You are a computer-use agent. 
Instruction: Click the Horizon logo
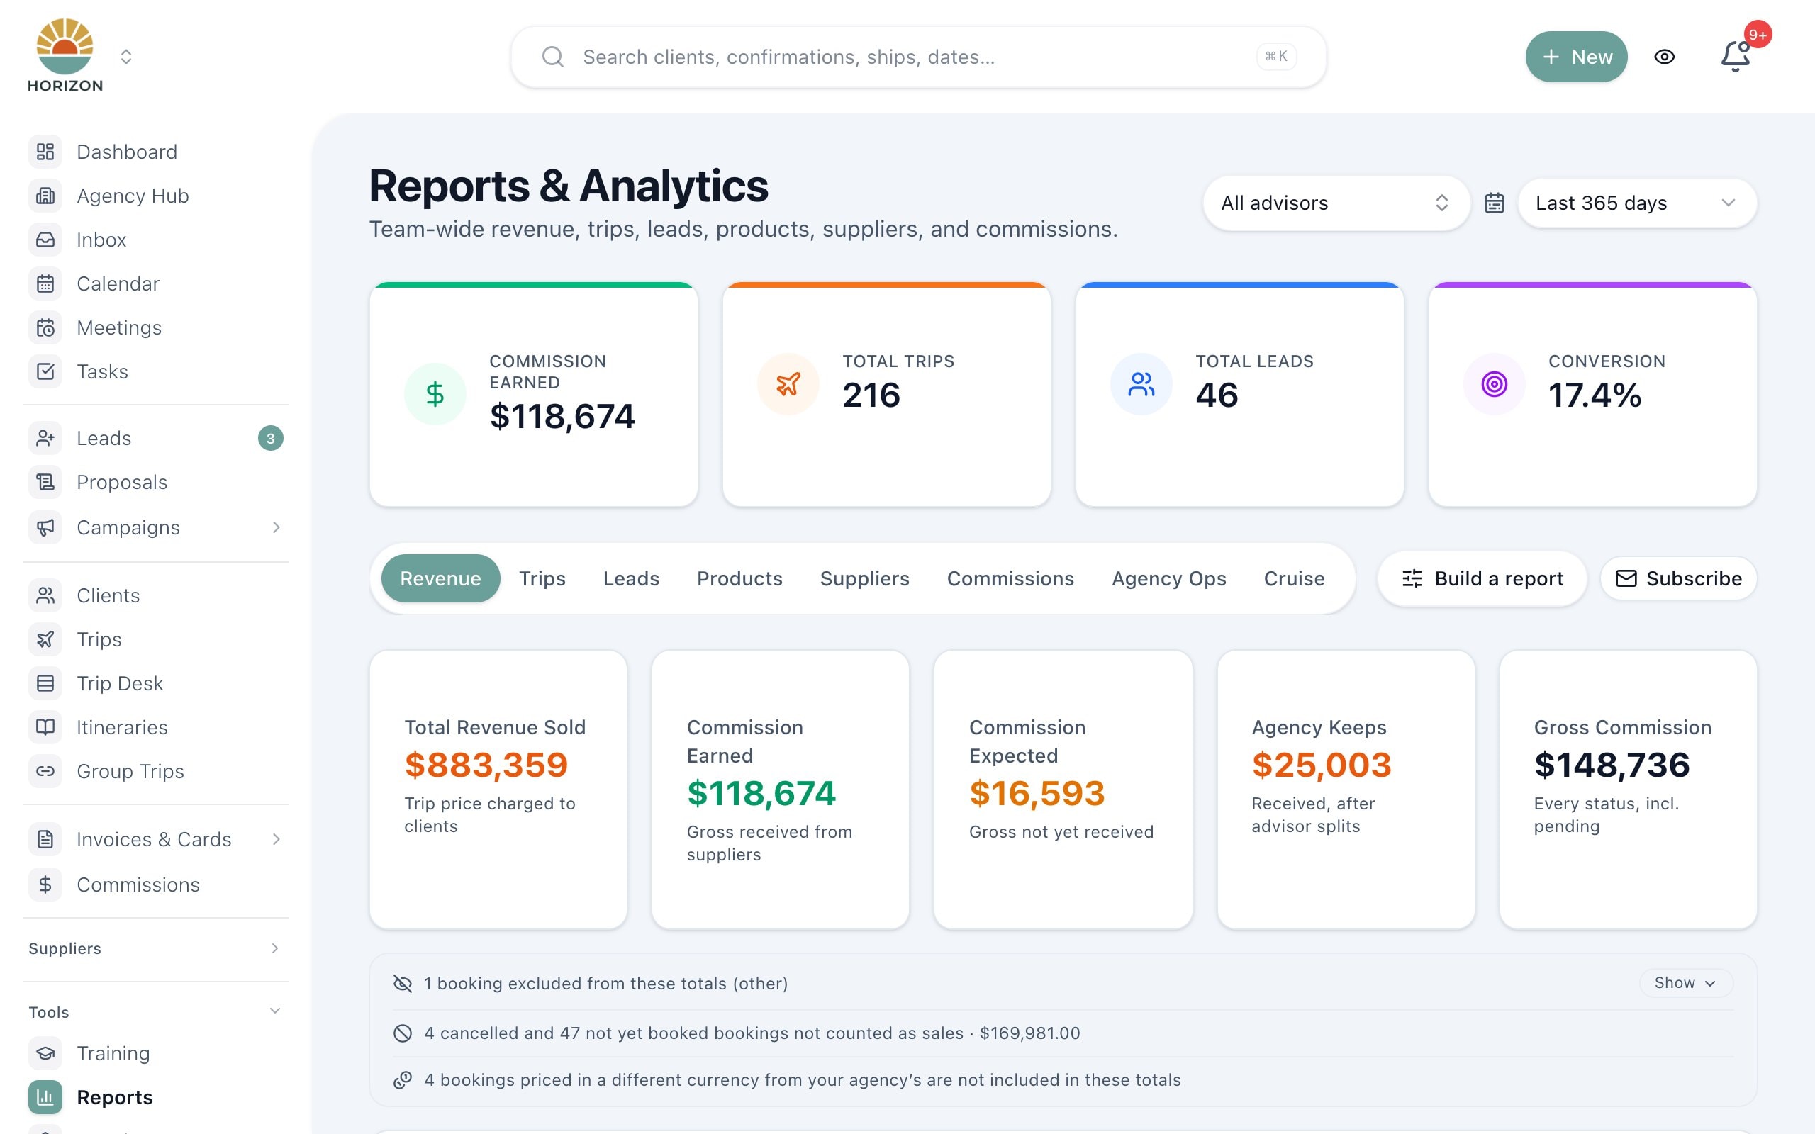(65, 56)
